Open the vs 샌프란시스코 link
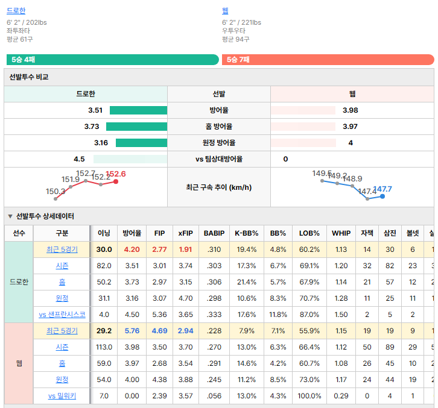The image size is (438, 408). pos(62,315)
